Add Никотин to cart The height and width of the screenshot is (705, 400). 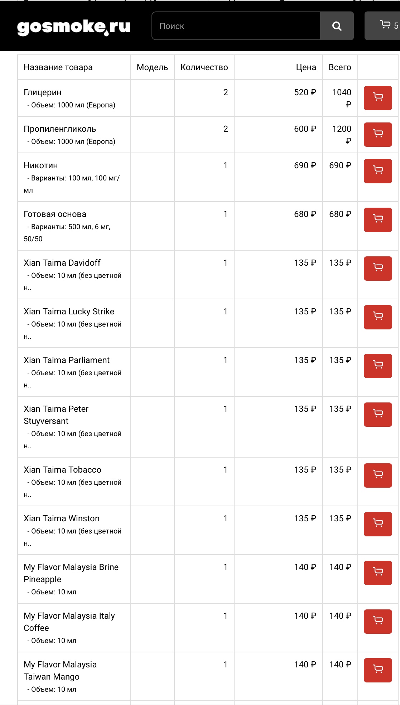pos(378,171)
